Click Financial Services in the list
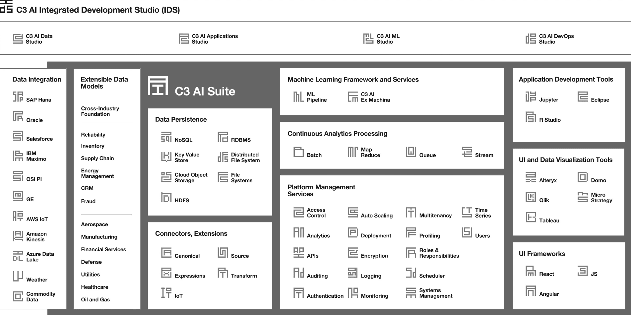The image size is (631, 315). 103,249
